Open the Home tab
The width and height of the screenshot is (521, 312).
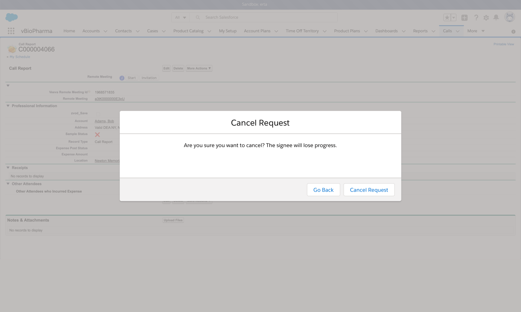pos(69,31)
